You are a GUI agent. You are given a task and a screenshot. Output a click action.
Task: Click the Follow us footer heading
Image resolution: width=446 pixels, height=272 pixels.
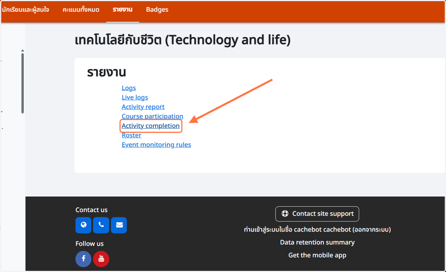click(x=90, y=244)
